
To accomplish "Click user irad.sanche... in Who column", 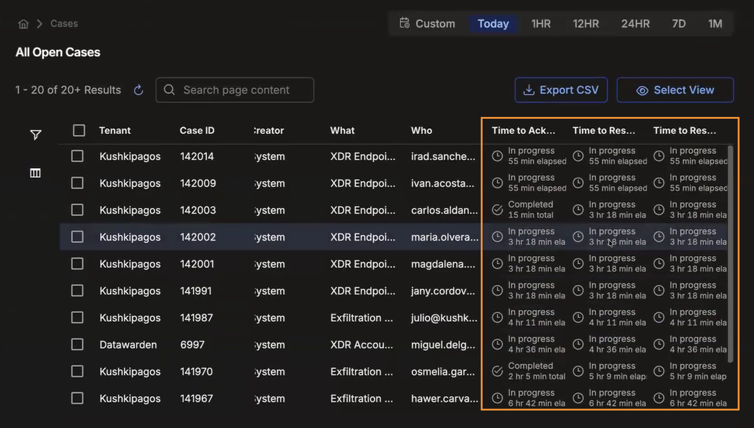I will click(x=443, y=156).
